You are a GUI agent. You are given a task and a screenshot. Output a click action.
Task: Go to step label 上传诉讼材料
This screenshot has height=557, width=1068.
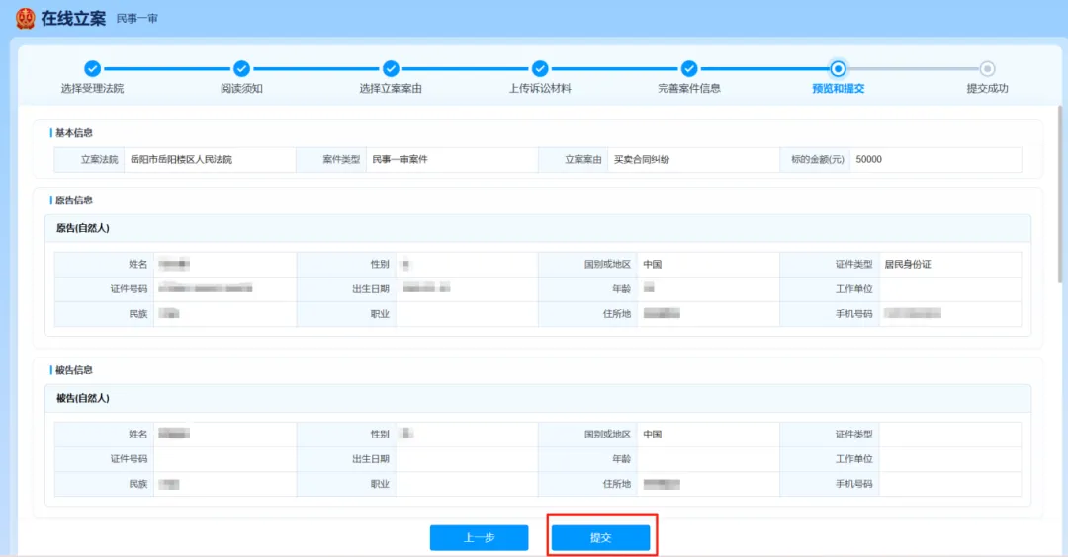coord(540,89)
